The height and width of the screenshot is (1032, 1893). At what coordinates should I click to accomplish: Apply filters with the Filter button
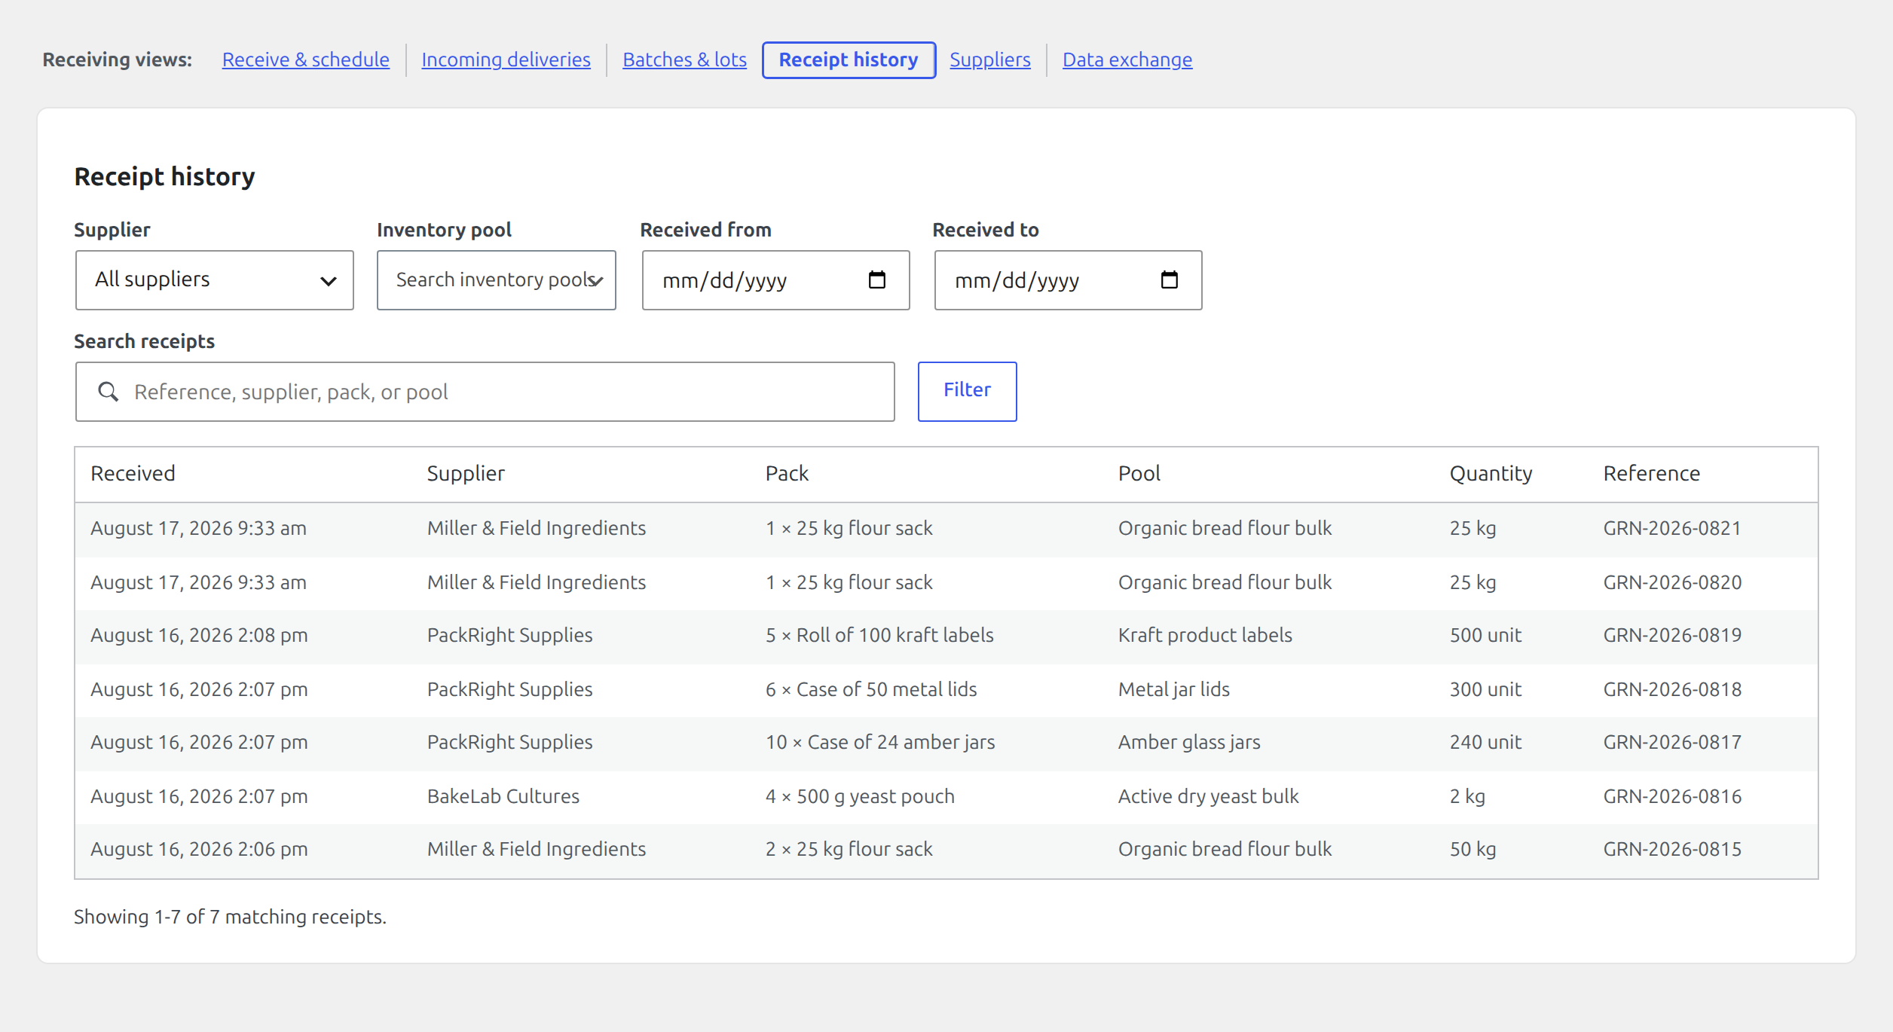[967, 391]
